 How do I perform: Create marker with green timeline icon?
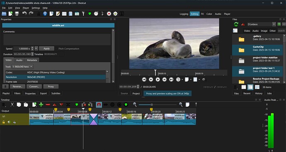pos(77,105)
